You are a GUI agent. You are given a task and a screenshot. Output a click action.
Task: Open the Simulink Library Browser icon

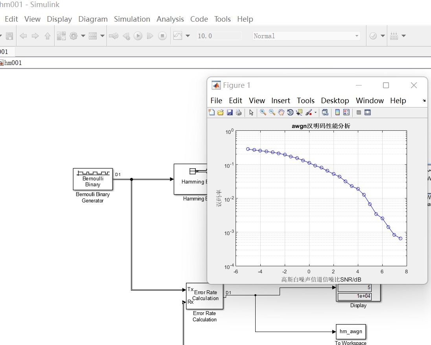tap(61, 36)
